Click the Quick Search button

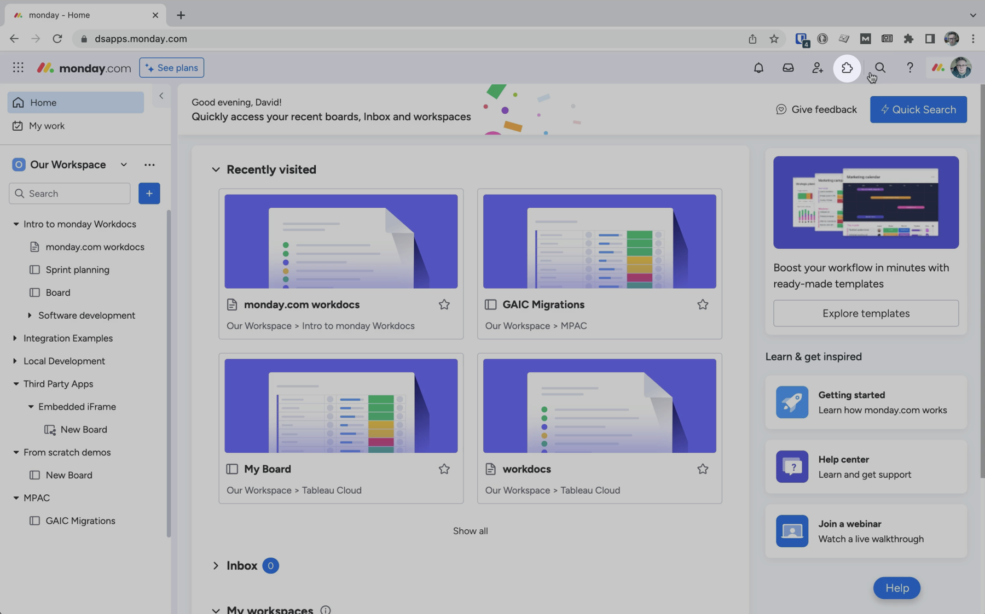(918, 109)
